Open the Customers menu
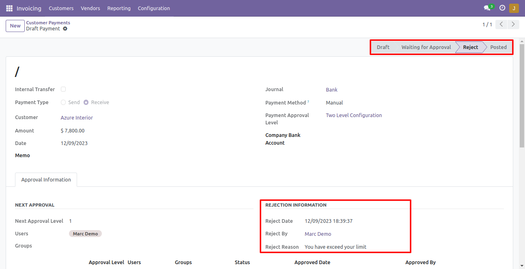The image size is (525, 269). [61, 8]
